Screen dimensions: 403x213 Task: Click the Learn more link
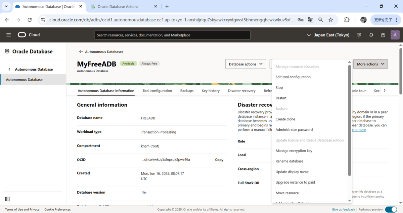point(358,130)
